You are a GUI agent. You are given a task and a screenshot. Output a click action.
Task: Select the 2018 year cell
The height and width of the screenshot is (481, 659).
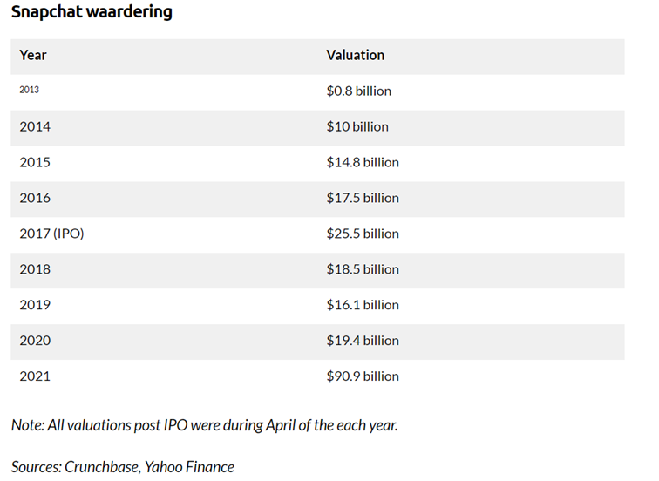(x=35, y=269)
